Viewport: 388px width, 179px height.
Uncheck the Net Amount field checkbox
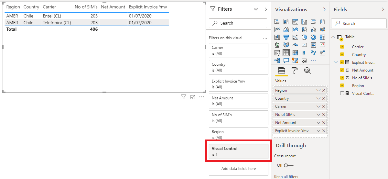342,70
